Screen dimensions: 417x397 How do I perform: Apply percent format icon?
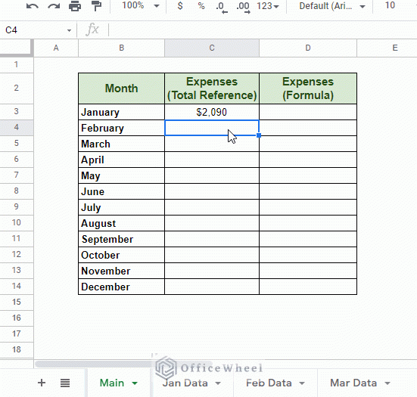(201, 6)
